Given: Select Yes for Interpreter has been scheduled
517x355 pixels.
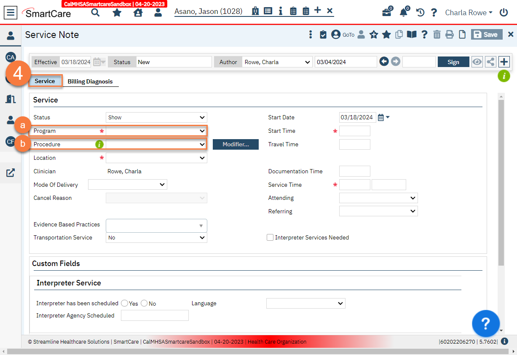Looking at the screenshot, I should point(124,303).
